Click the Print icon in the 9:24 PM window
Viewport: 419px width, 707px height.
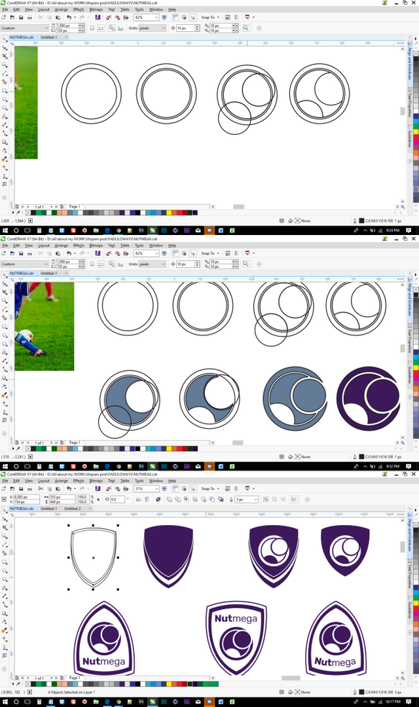29,17
